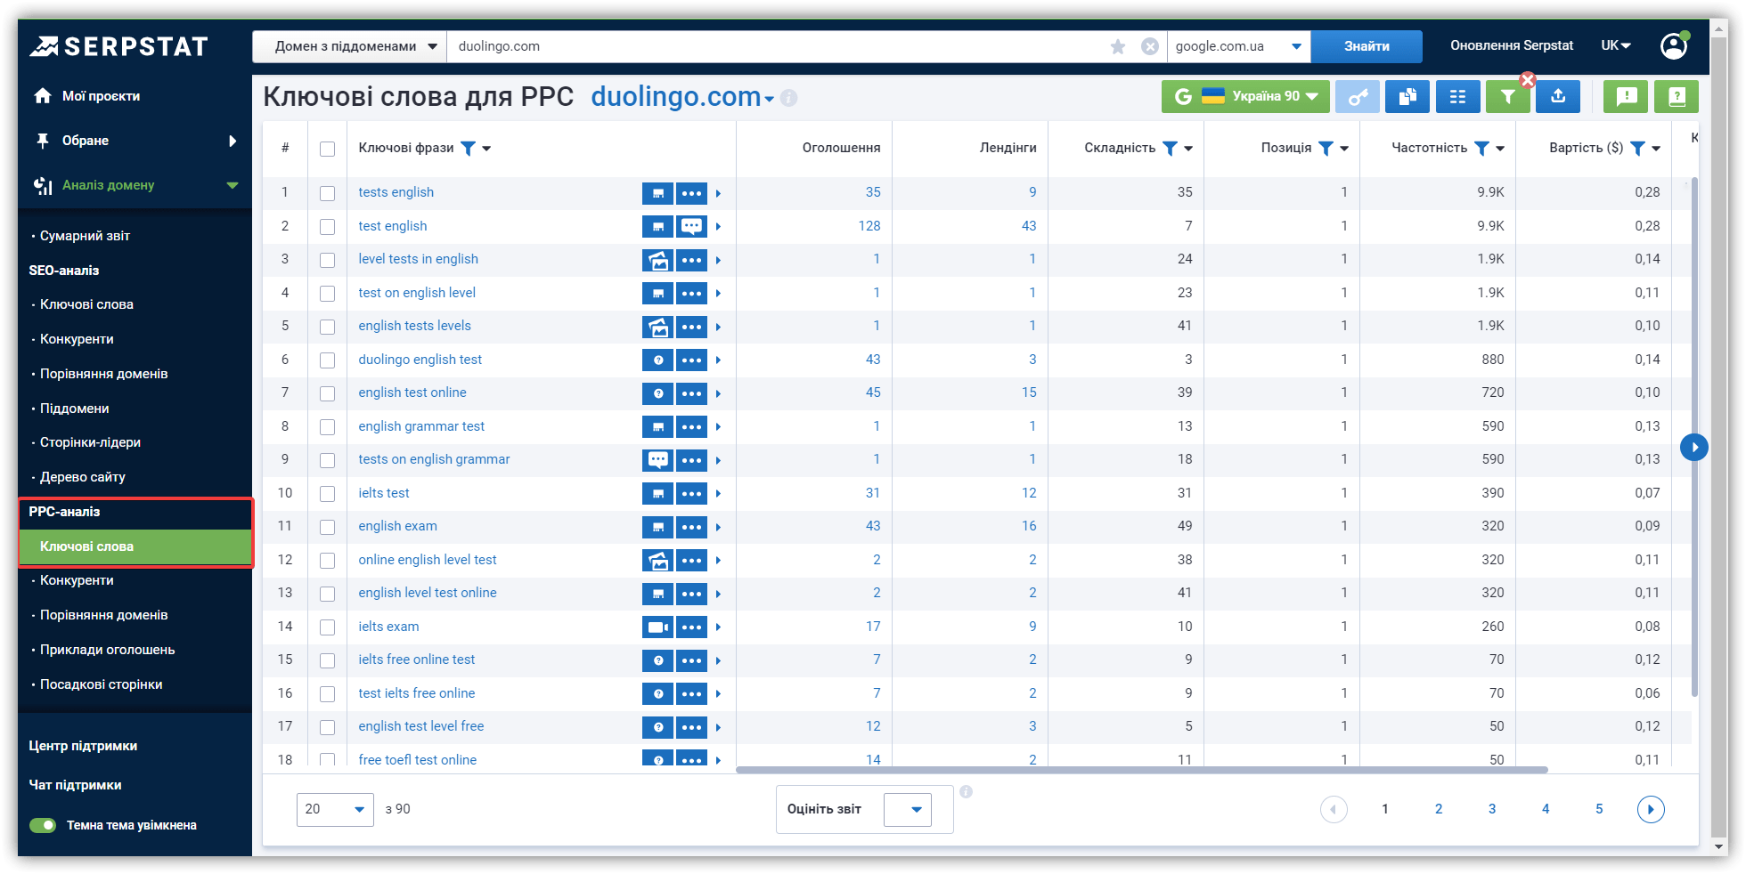The image size is (1746, 874).
Task: Click image pack icon for 'online english level test'
Action: click(x=657, y=560)
